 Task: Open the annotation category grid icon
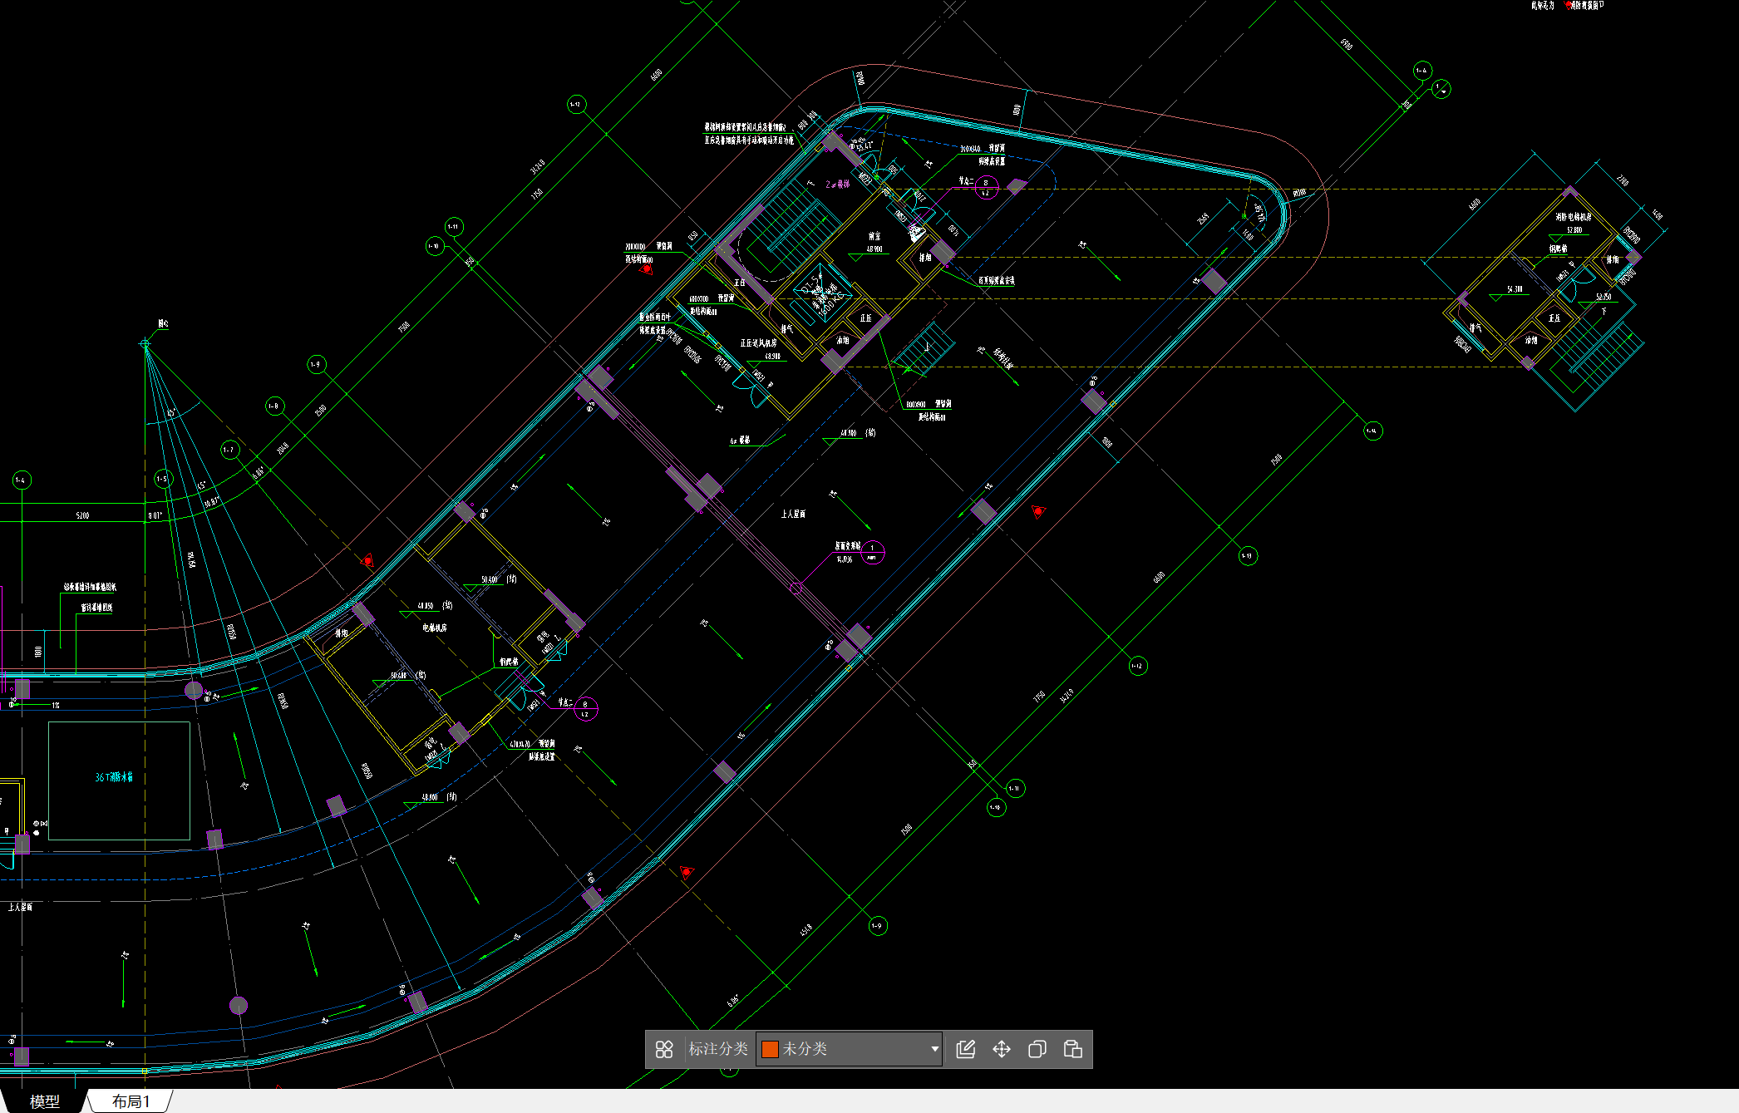click(664, 1049)
